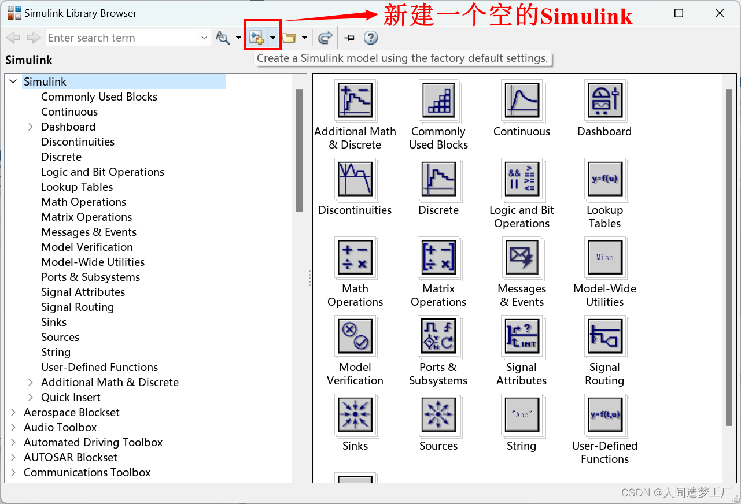Open Logic and Bit Operations icon
The width and height of the screenshot is (741, 504).
pos(522,179)
